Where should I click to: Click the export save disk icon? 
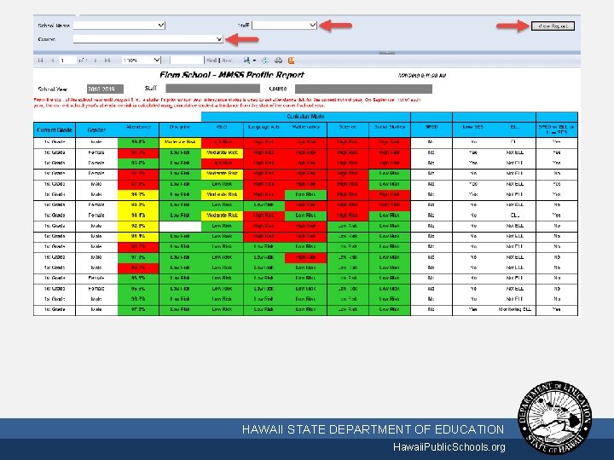click(x=246, y=60)
